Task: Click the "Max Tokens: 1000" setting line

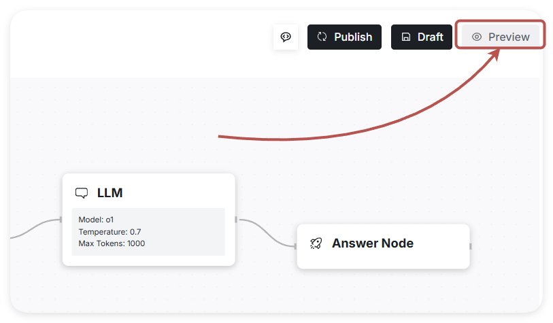Action: 112,243
